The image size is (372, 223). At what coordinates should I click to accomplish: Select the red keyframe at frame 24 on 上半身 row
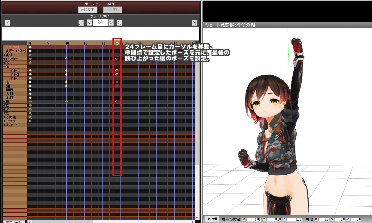click(117, 70)
